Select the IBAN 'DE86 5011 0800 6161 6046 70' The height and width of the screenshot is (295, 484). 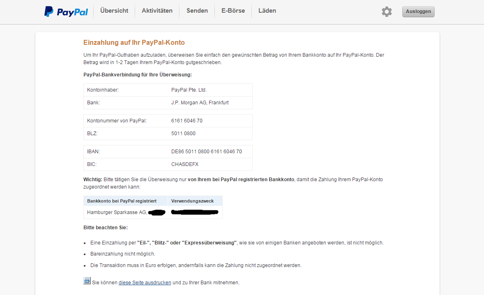[207, 152]
